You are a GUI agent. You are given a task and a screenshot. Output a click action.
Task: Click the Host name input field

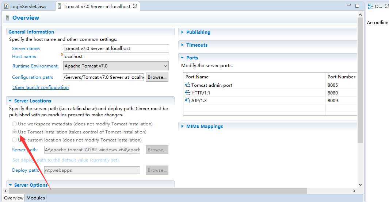[x=116, y=56]
